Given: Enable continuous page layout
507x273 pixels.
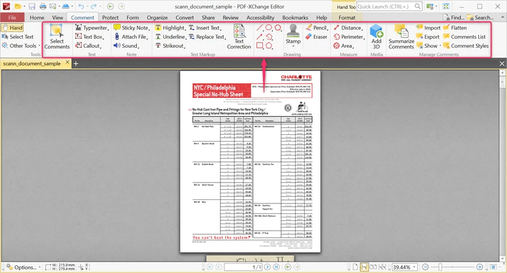Looking at the screenshot, I should (364, 267).
